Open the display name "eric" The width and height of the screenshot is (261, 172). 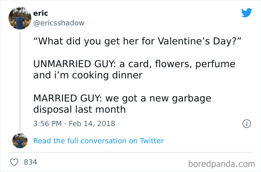pos(41,13)
